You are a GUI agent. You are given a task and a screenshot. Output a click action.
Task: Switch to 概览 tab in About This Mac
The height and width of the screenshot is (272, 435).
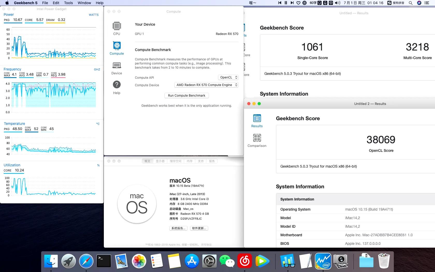tap(147, 161)
